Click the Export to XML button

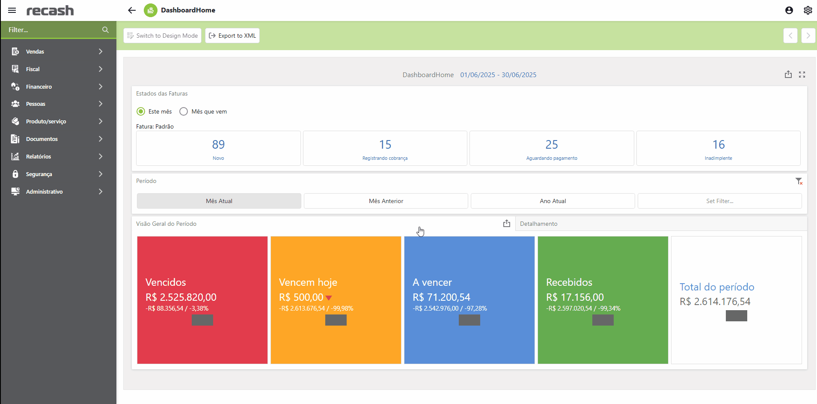232,36
